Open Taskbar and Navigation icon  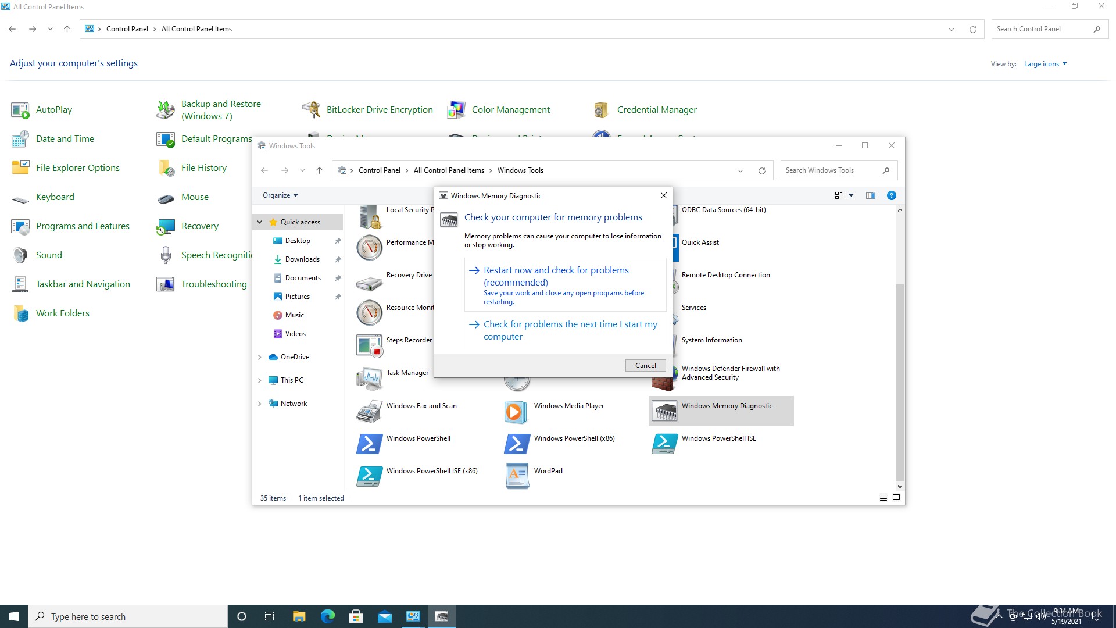[x=20, y=284]
